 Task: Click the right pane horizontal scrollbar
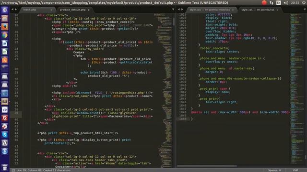coord(207,166)
